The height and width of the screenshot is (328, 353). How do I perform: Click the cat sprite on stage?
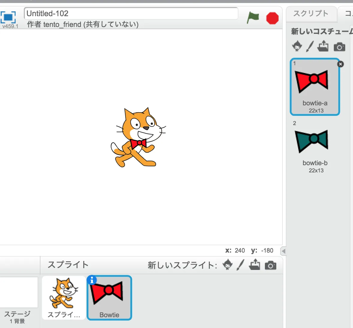(x=138, y=137)
